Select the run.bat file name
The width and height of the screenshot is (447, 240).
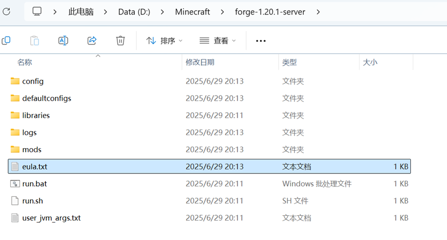pos(35,184)
